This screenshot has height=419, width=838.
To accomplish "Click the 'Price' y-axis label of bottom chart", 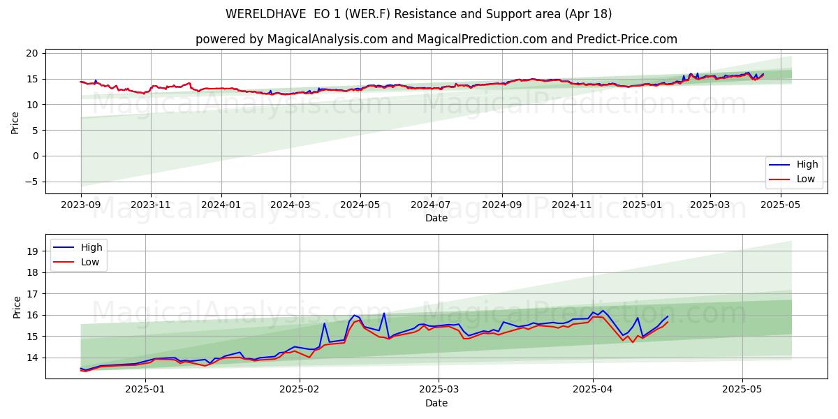I will pos(17,307).
